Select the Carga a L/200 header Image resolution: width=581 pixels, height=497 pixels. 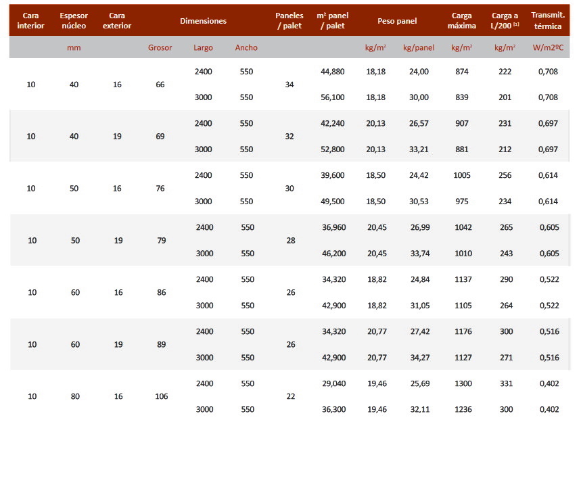pyautogui.click(x=505, y=20)
